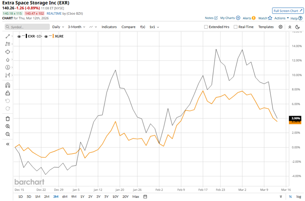
Task: Open the f(x) expressions menu
Action: 142,27
